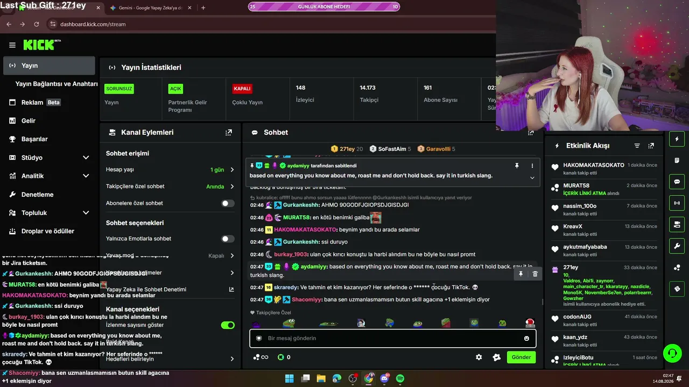This screenshot has width=689, height=387.
Task: Open 271ey top gifter entry
Action: (347, 149)
